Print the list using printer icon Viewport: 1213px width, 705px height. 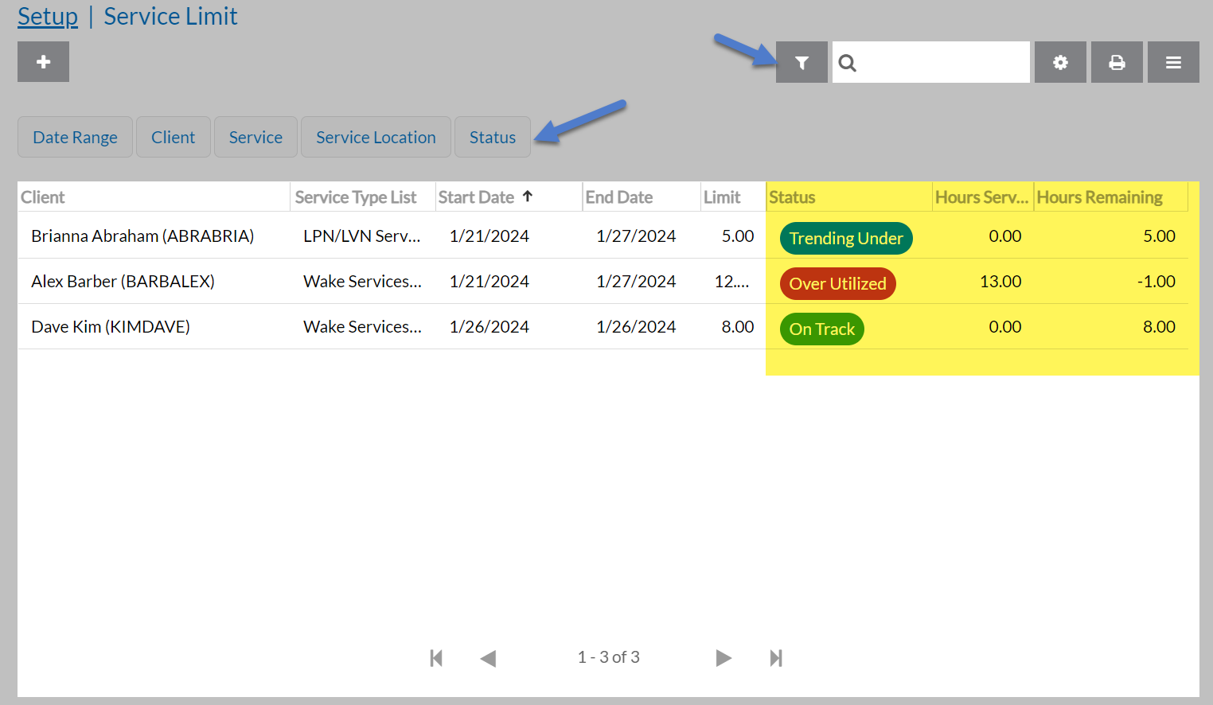pos(1117,62)
